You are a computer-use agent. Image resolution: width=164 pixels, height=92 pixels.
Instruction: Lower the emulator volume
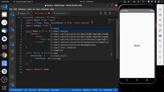(x=160, y=20)
